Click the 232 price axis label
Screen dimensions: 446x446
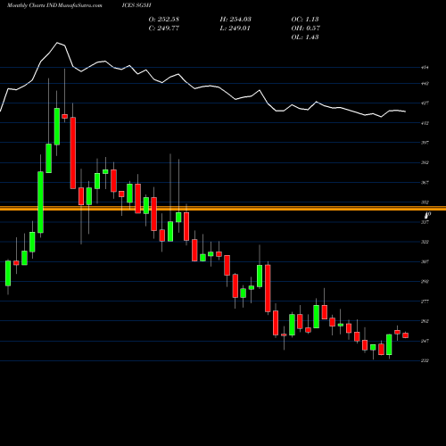425,360
